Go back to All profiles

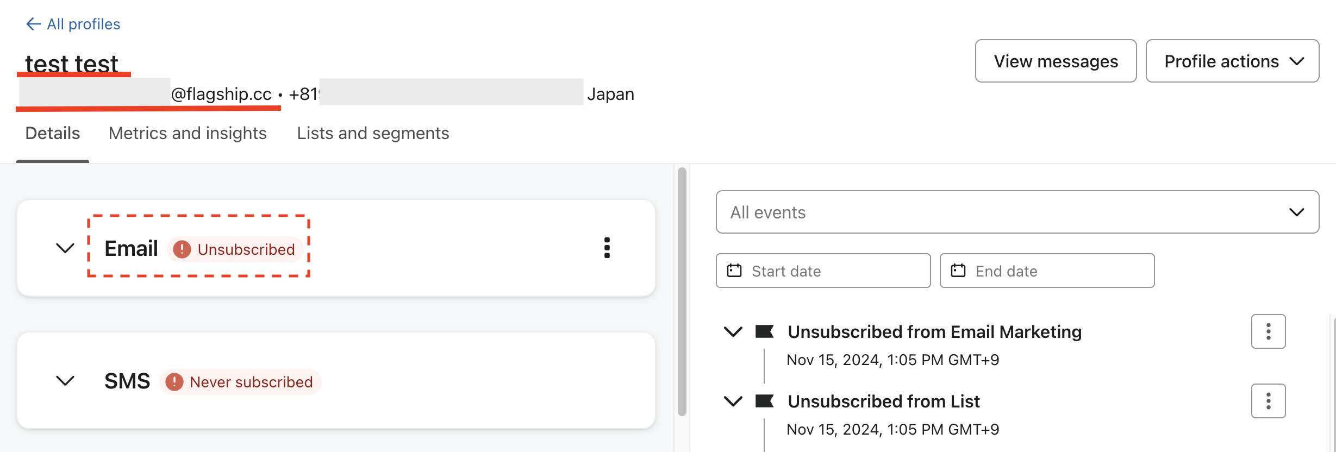tap(73, 24)
